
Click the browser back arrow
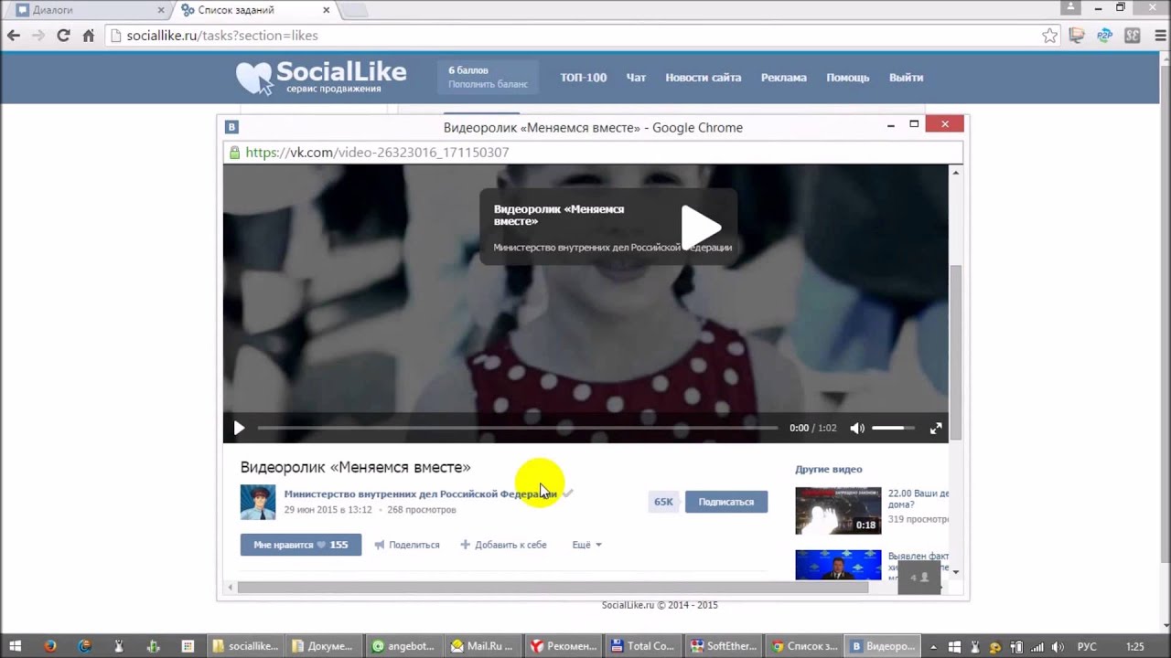pos(14,36)
